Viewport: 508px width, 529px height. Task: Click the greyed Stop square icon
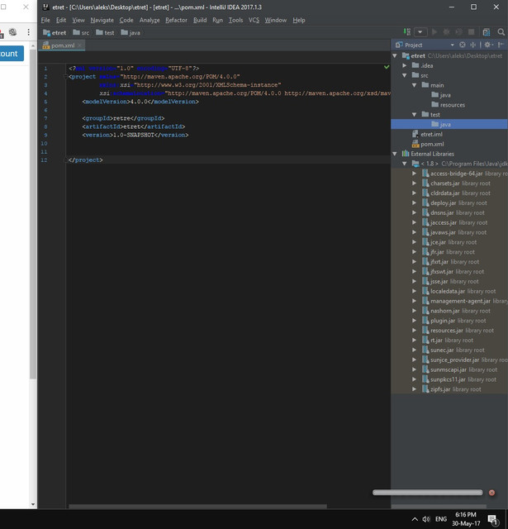[472, 32]
